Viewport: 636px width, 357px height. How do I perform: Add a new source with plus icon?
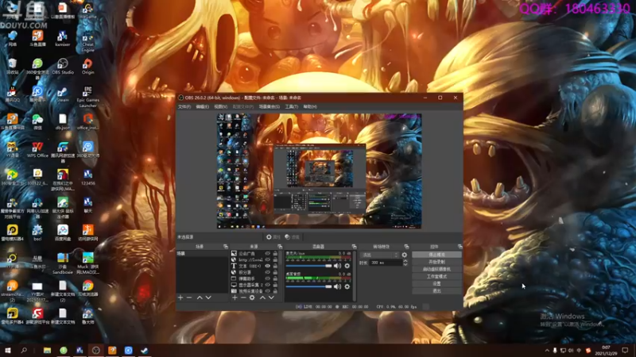(235, 297)
